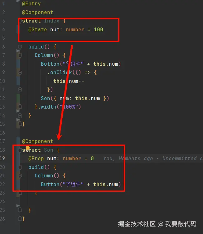Click the fold end marker on line 13

click(20, 107)
